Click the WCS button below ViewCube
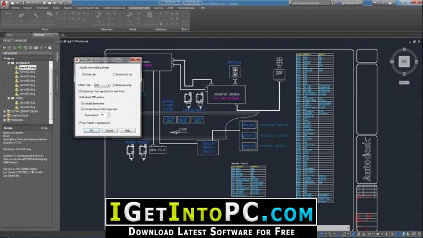Image resolution: width=423 pixels, height=238 pixels. click(404, 83)
